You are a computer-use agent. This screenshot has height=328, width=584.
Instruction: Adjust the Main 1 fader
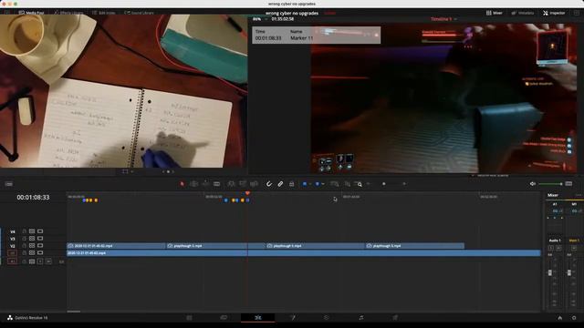[569, 272]
